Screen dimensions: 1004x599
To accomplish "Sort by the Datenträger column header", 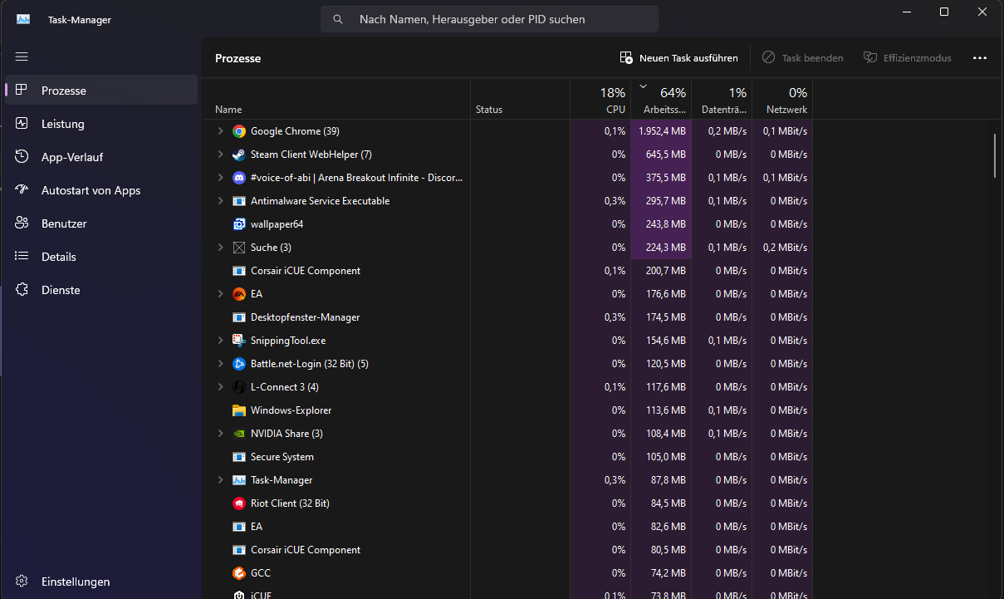I will 722,99.
